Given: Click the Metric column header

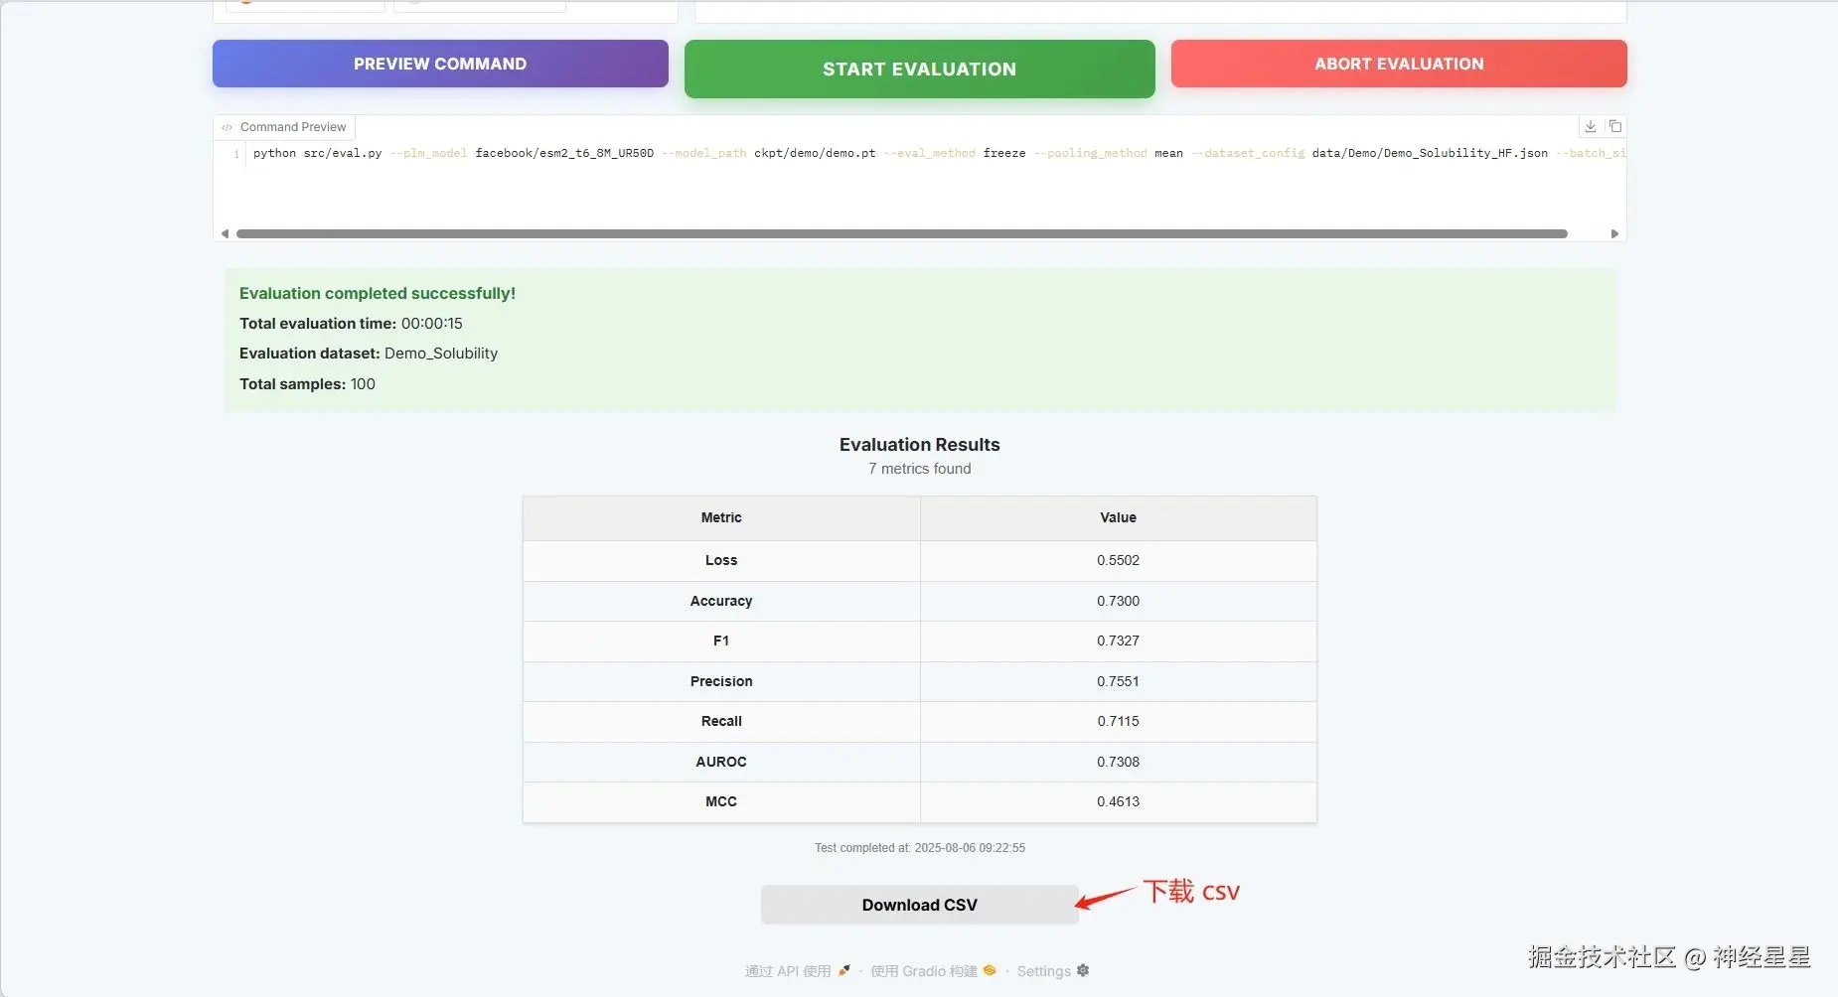Looking at the screenshot, I should (721, 517).
